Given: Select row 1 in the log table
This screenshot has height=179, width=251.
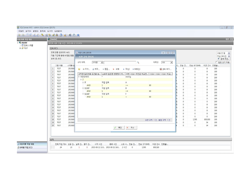Looking at the screenshot, I should (x=53, y=69).
